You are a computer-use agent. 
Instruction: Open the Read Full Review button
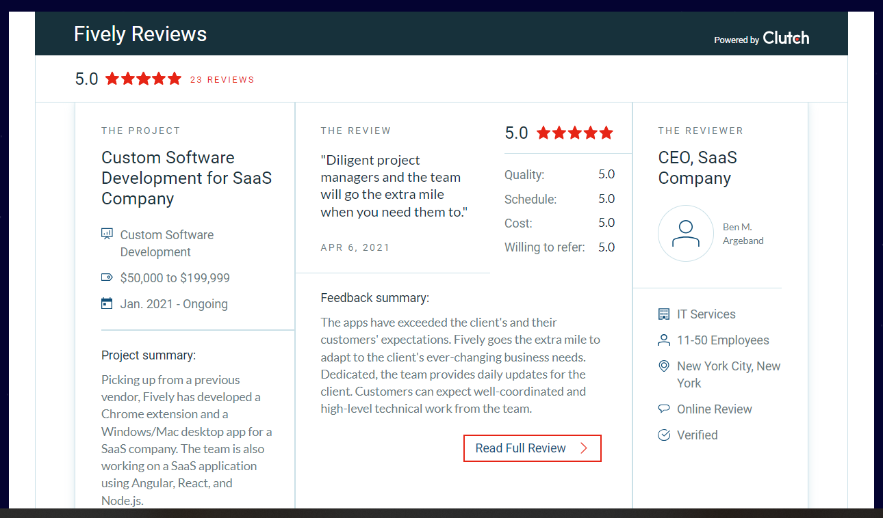point(533,448)
